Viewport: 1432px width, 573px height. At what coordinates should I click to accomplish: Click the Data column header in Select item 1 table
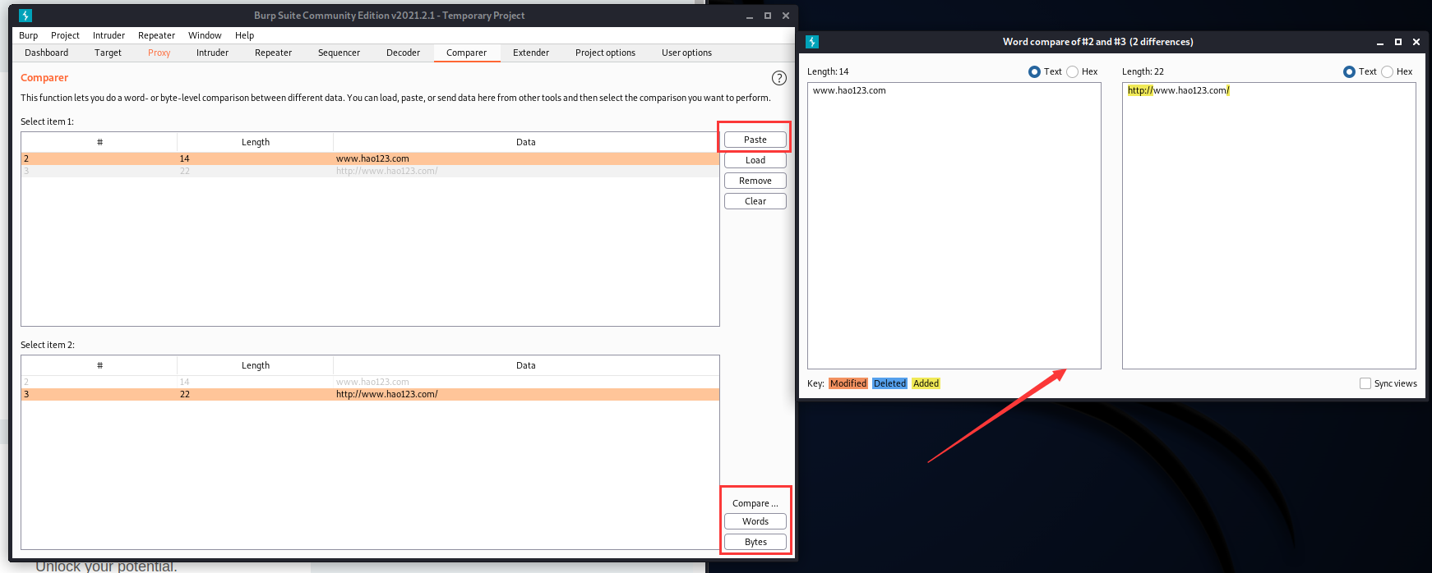[x=526, y=142]
